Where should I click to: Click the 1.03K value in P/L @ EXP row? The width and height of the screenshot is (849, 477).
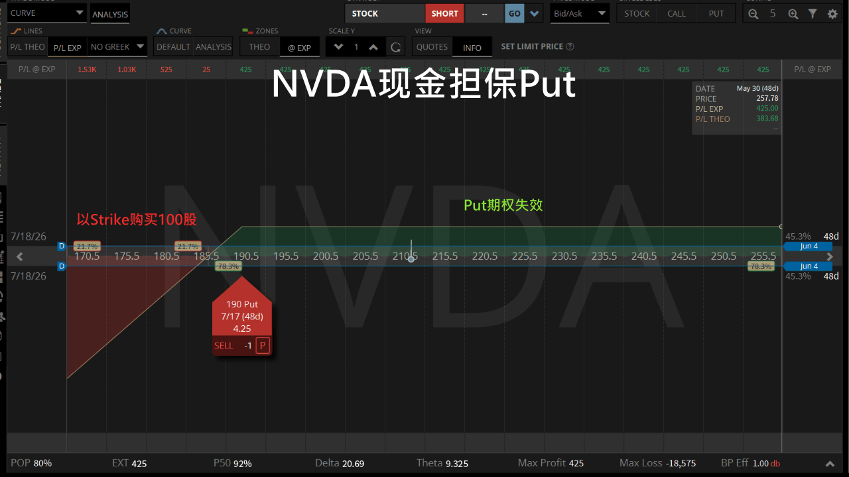[127, 70]
